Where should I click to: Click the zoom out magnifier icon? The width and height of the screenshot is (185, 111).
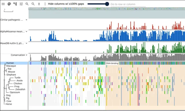click(x=33, y=4)
